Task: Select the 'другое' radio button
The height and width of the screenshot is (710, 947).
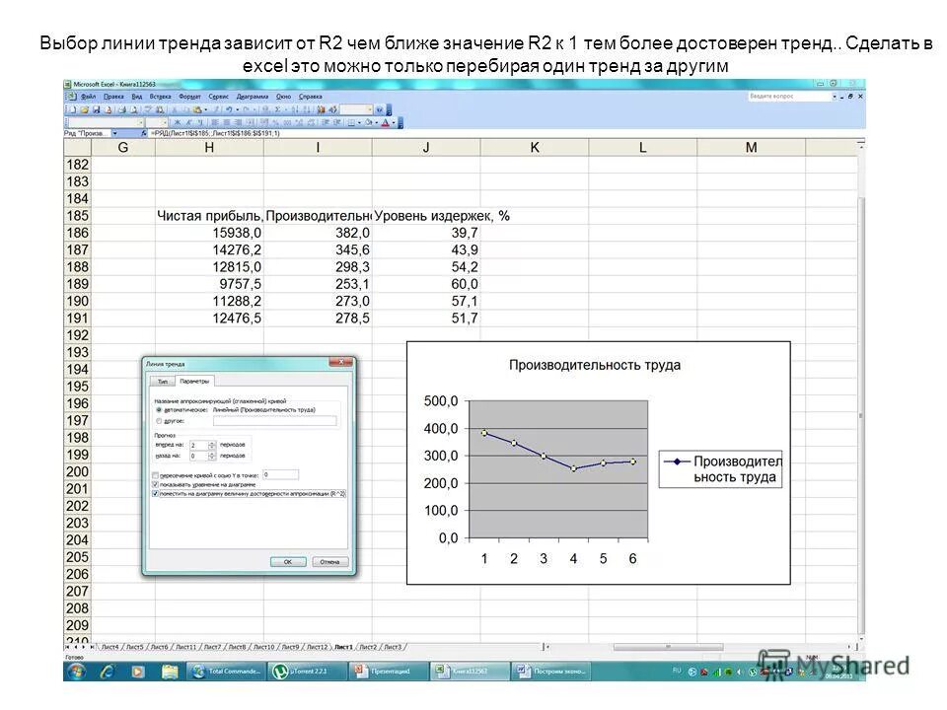Action: point(158,421)
